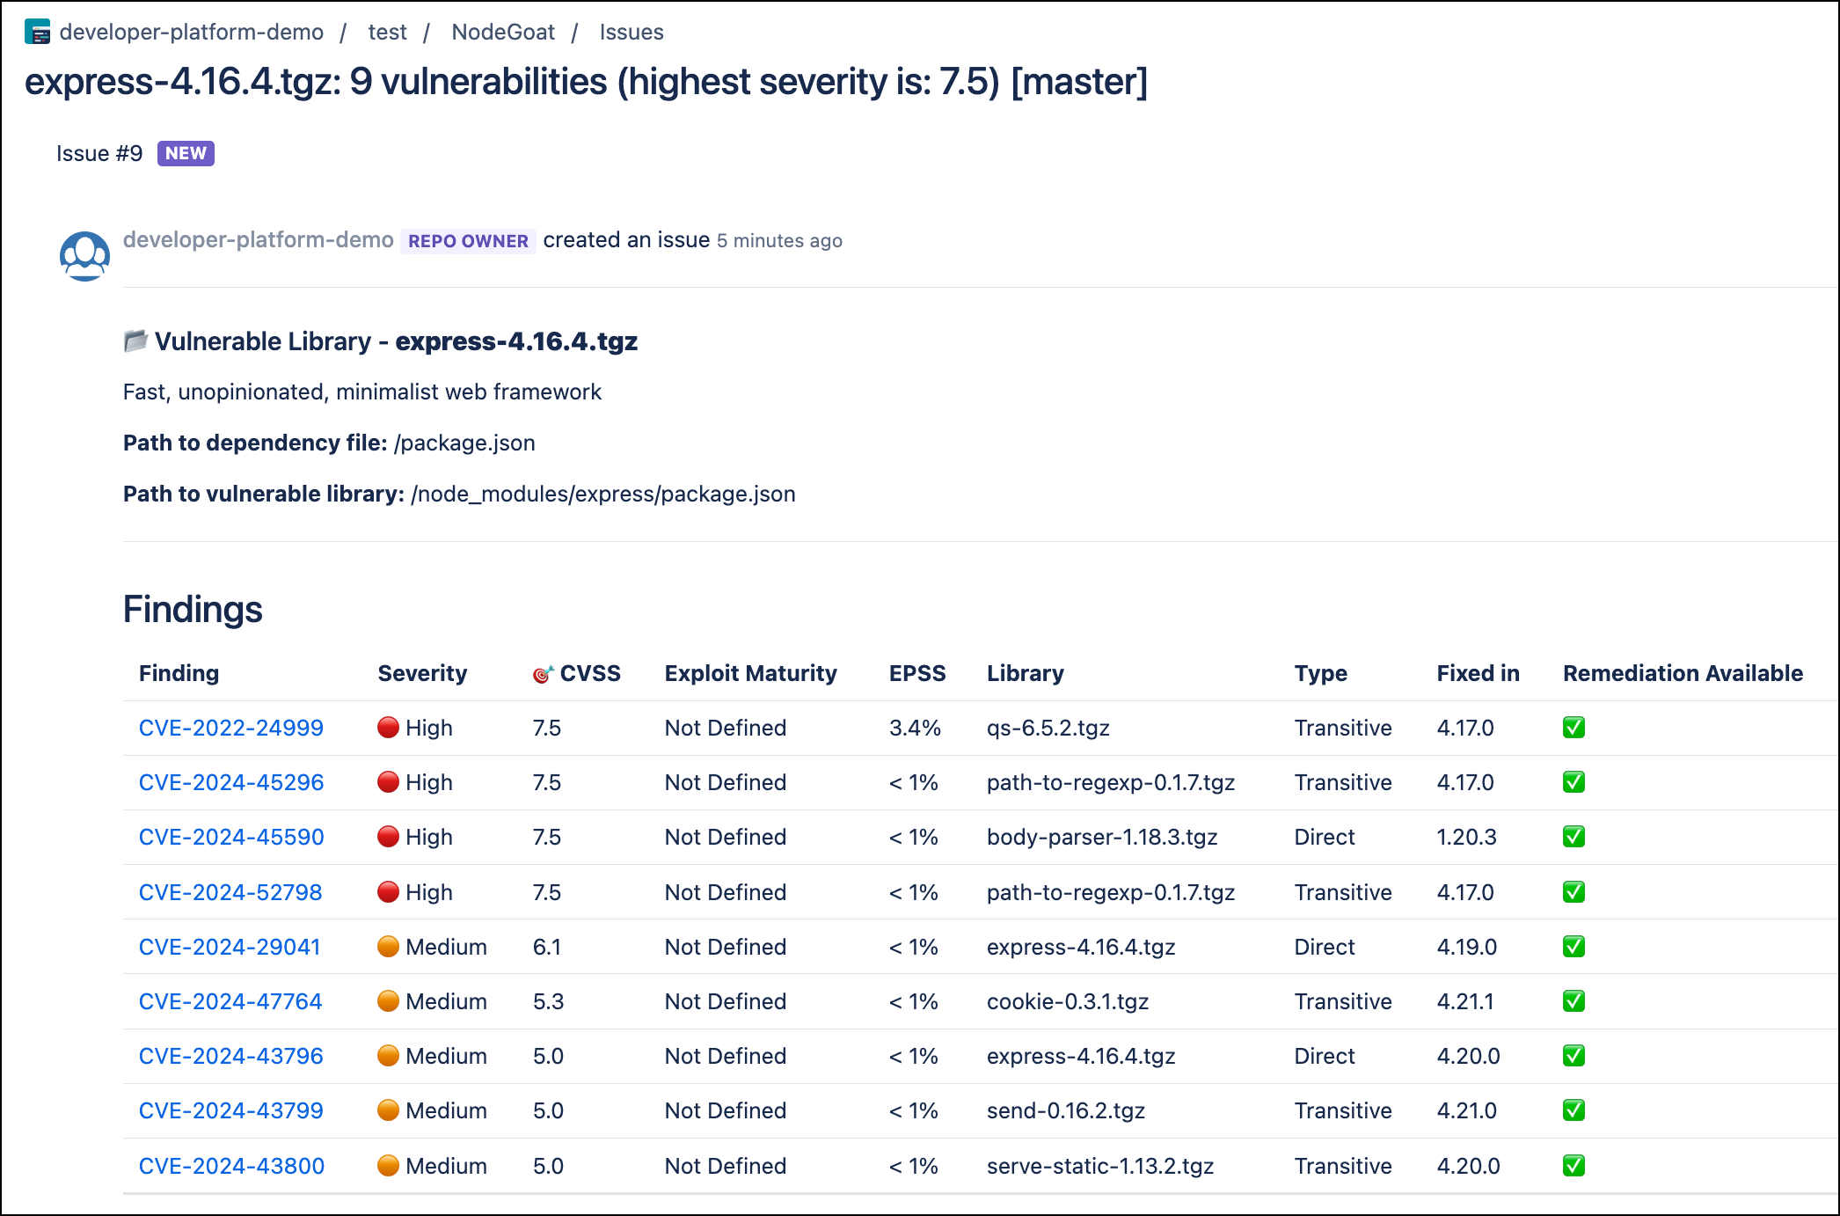
Task: Click orange Medium severity dot for CVE-2024-29041
Action: [388, 947]
